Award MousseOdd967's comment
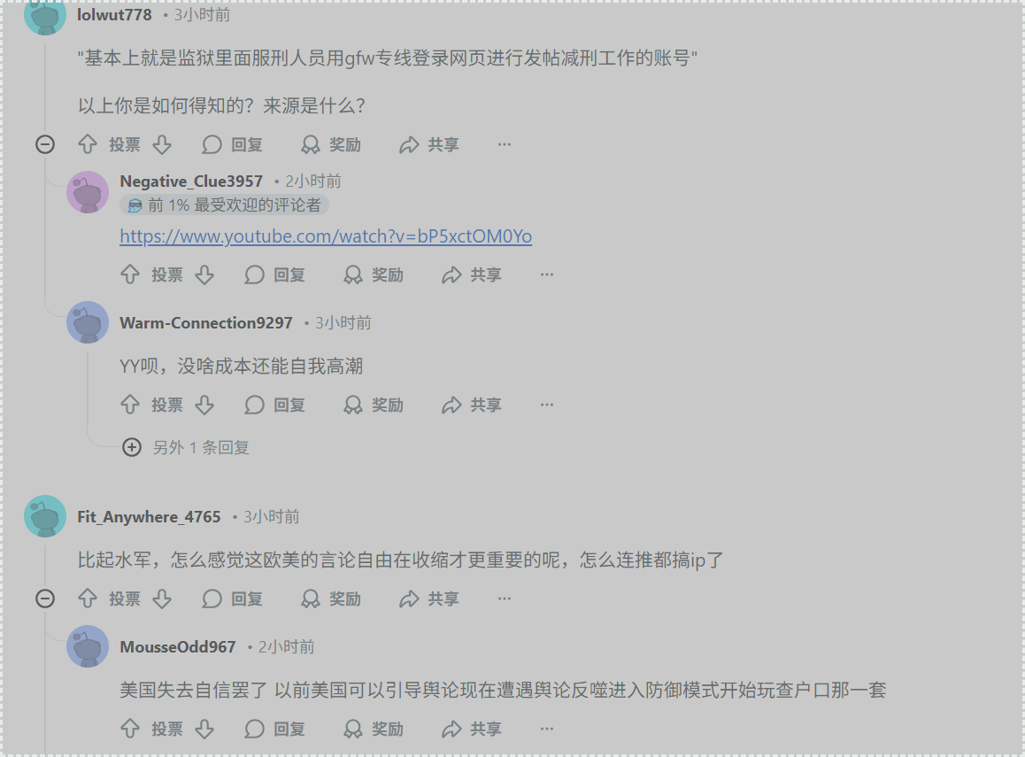The image size is (1025, 757). point(374,729)
